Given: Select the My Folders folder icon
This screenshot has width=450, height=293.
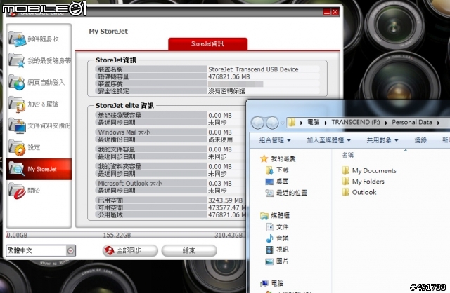Looking at the screenshot, I should tap(345, 182).
